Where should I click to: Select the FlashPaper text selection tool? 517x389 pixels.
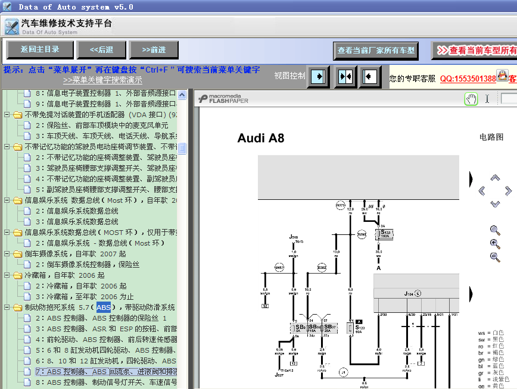coord(487,99)
